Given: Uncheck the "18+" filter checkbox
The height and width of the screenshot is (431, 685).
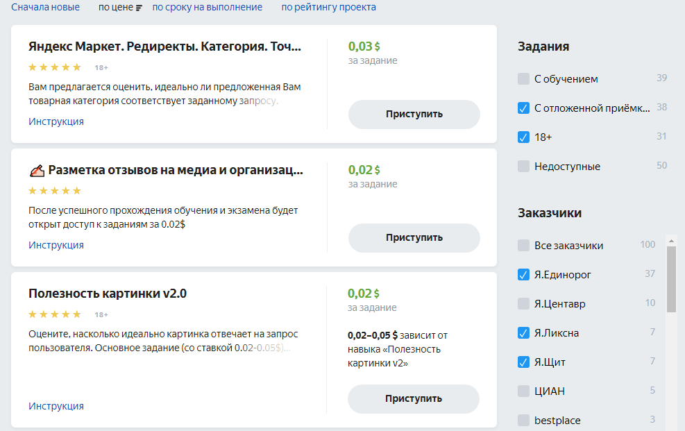Looking at the screenshot, I should pyautogui.click(x=523, y=137).
